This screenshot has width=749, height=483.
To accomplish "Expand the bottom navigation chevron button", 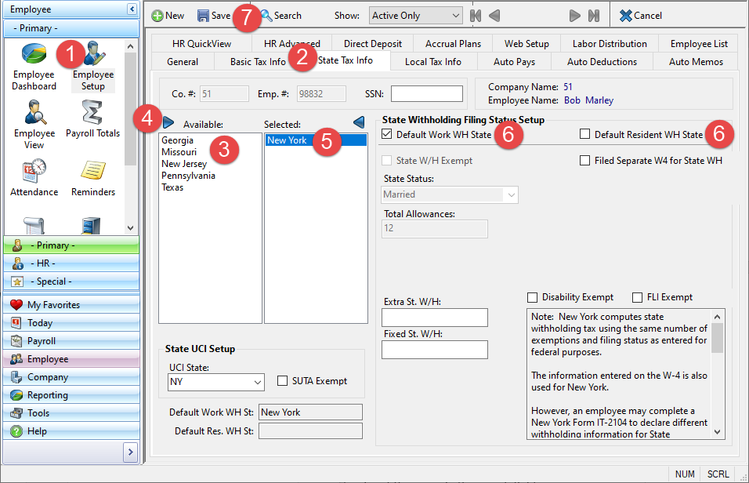I will (130, 452).
